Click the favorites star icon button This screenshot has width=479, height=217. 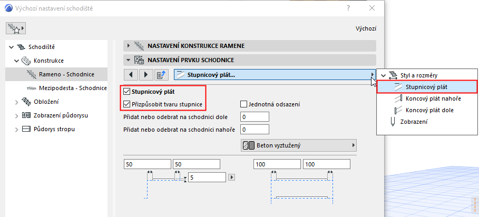pyautogui.click(x=15, y=27)
